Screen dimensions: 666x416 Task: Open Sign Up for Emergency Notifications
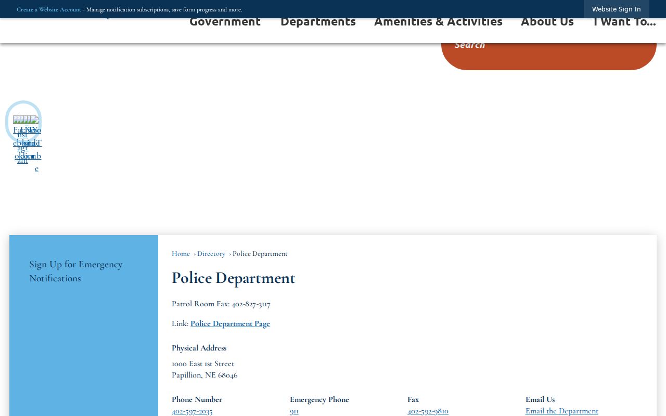coord(83,271)
